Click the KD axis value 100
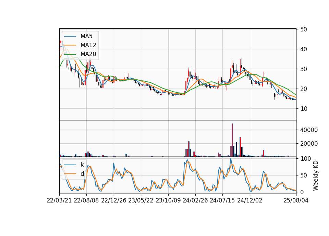Viewport: 329px width, 236px height. coord(305,158)
